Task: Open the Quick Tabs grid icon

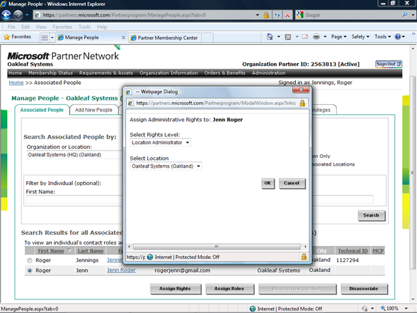Action: [x=44, y=38]
